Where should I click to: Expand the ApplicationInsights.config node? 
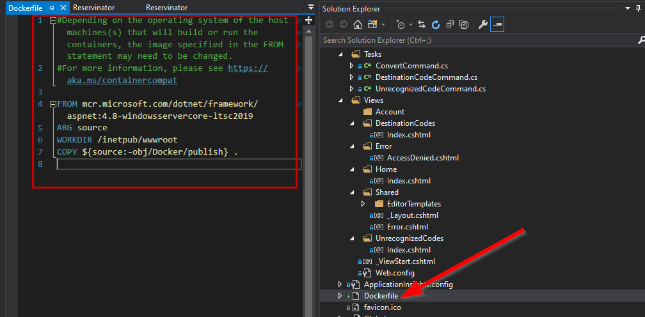pos(340,284)
